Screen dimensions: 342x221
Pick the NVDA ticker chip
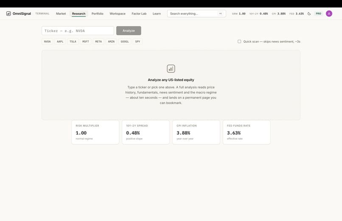tap(48, 41)
